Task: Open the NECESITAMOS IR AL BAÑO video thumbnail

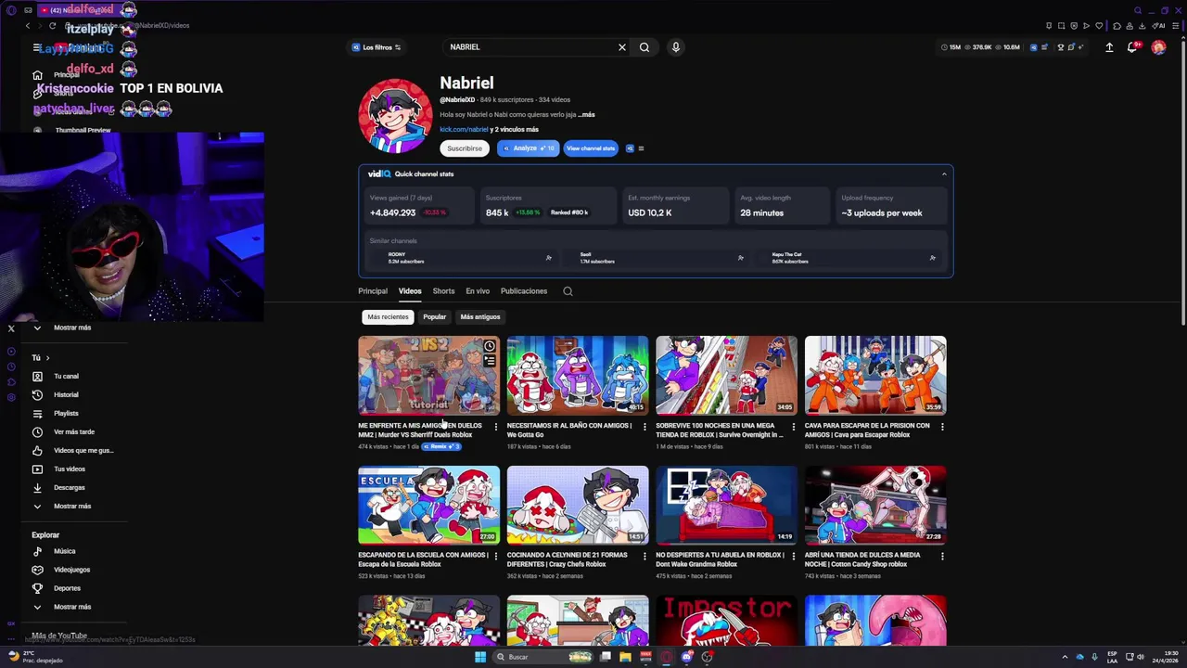Action: (578, 375)
